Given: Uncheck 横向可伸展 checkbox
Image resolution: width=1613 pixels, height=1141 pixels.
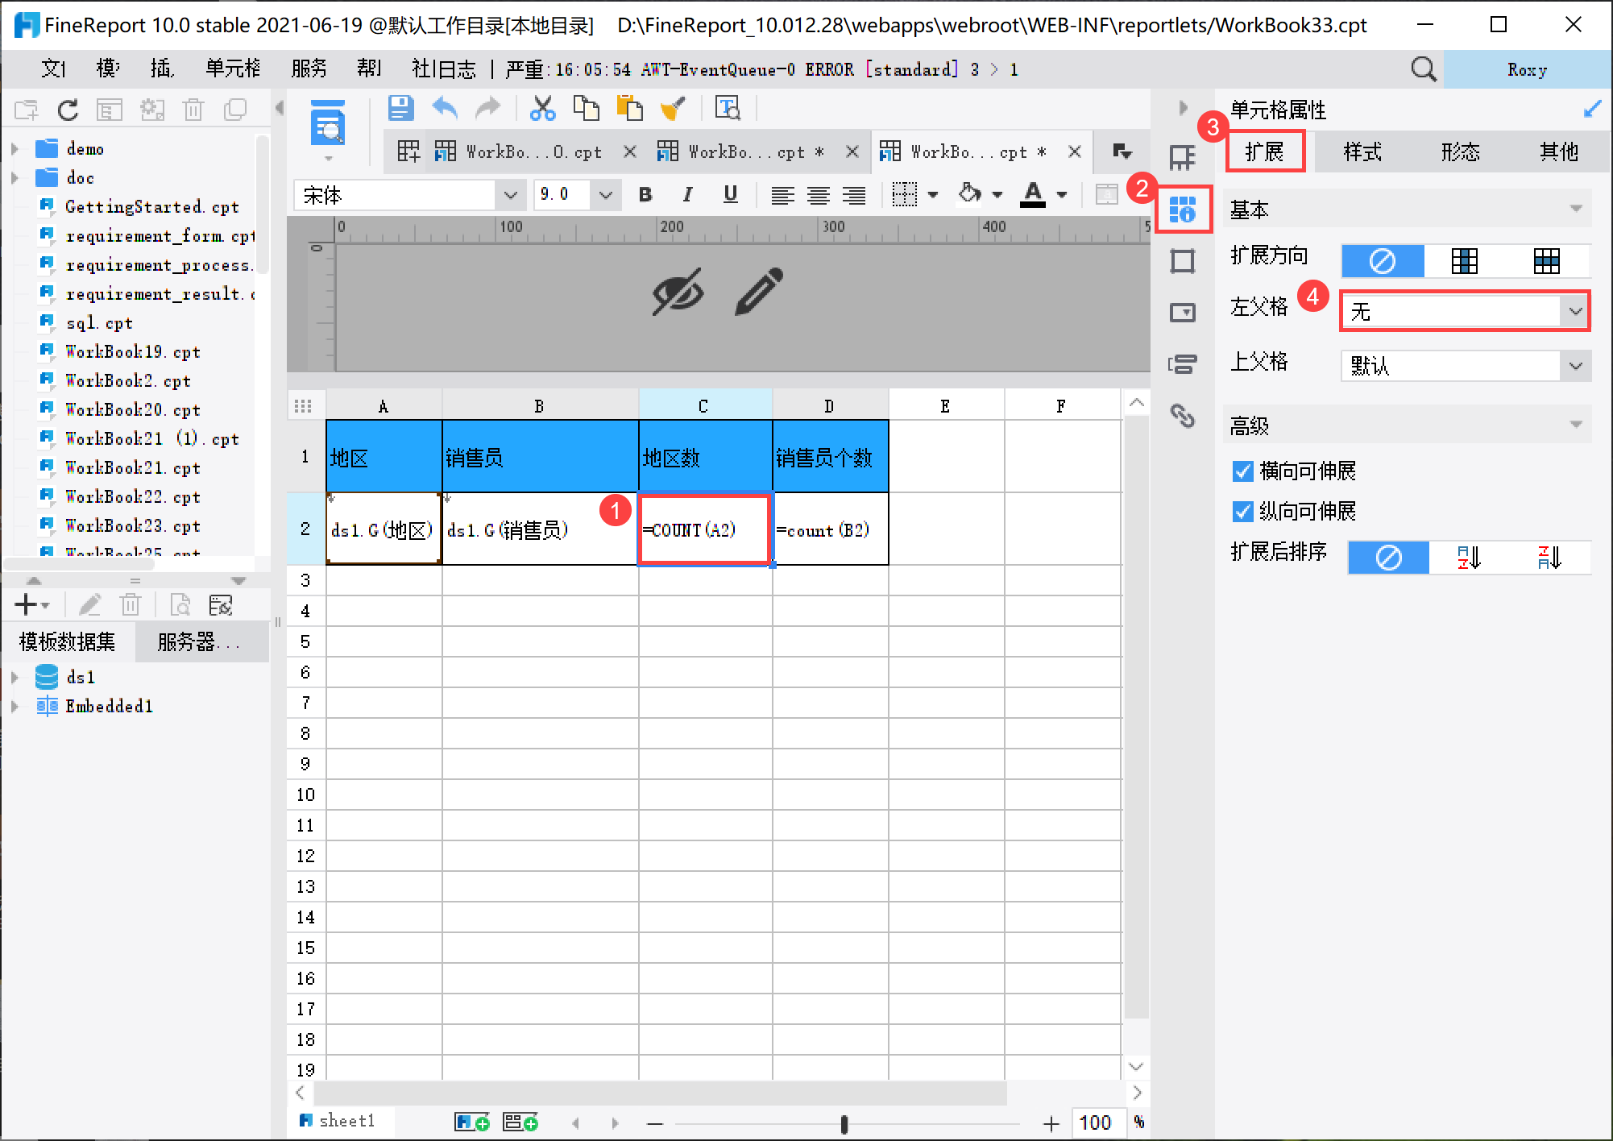Looking at the screenshot, I should pyautogui.click(x=1243, y=471).
